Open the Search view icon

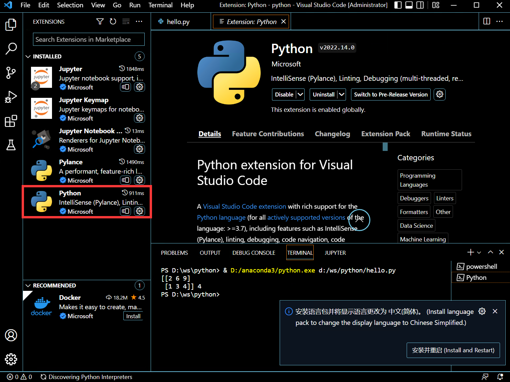click(11, 48)
